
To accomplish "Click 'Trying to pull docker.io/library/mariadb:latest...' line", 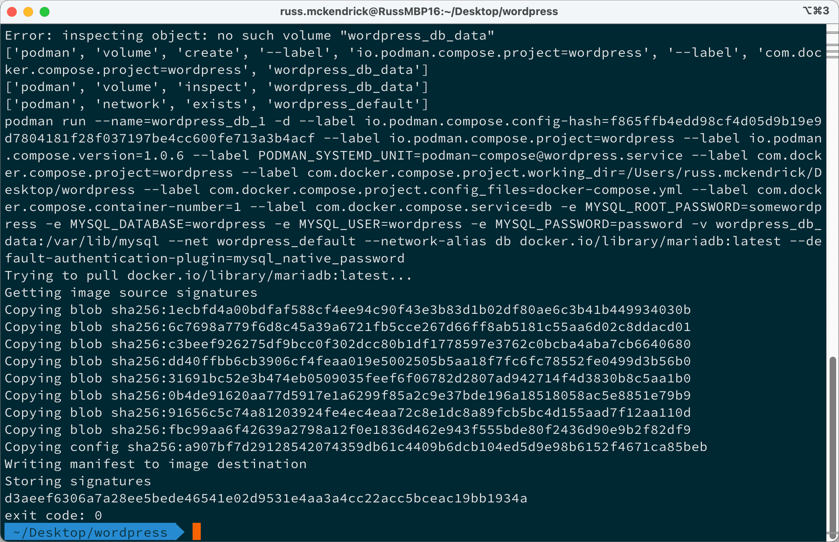I will tap(209, 275).
